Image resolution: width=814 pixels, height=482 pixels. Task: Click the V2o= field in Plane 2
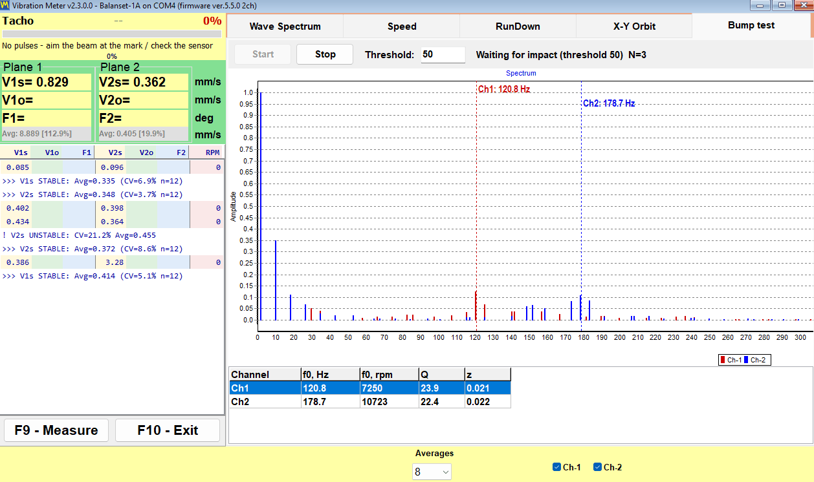pyautogui.click(x=143, y=100)
